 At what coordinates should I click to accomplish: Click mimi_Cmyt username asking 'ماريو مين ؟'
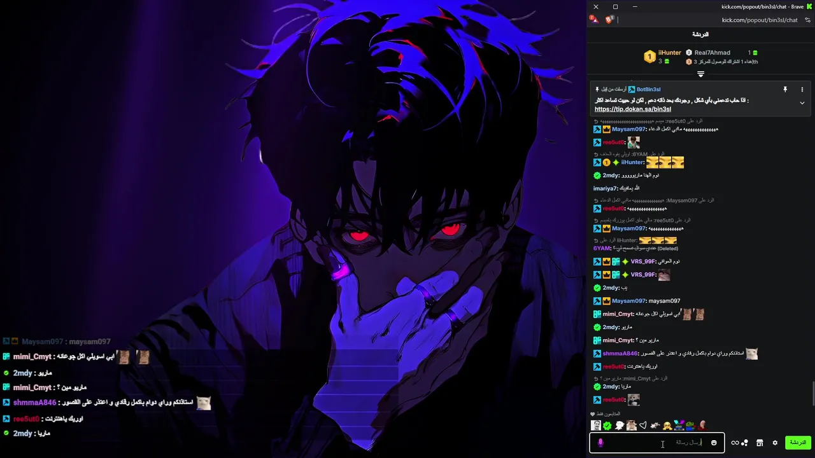pyautogui.click(x=618, y=340)
